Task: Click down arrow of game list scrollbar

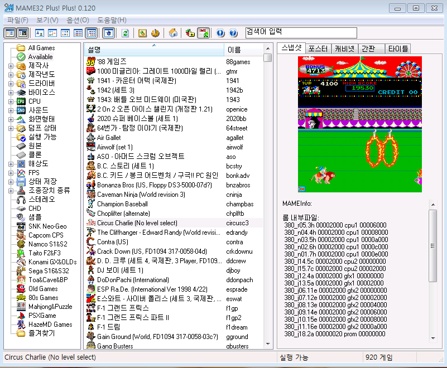Action: [x=268, y=344]
